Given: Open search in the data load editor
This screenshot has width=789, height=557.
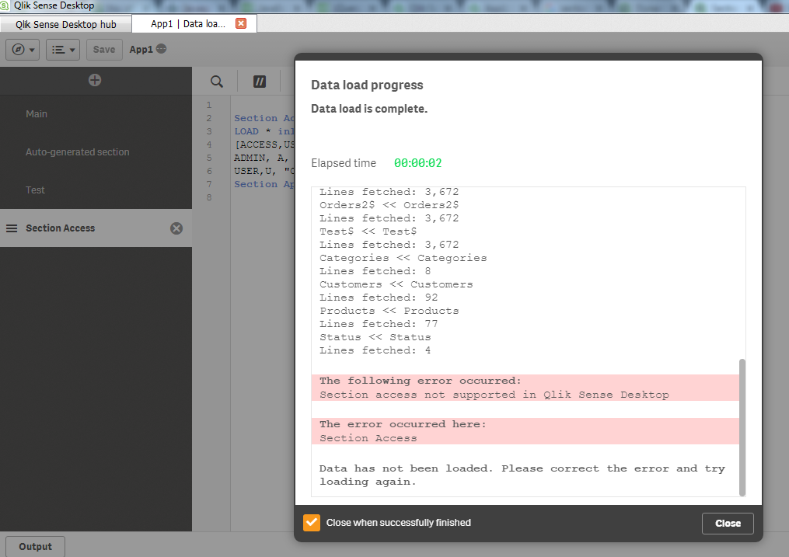Looking at the screenshot, I should [x=215, y=81].
